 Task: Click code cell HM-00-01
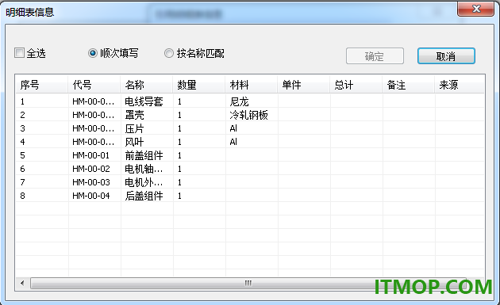pyautogui.click(x=91, y=155)
